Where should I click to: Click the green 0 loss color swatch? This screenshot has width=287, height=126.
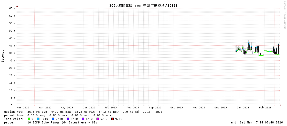29,119
